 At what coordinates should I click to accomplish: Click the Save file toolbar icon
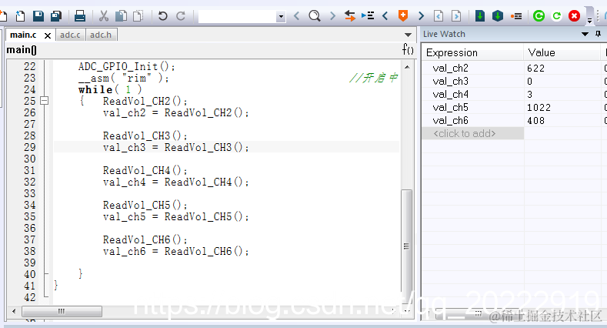[x=38, y=16]
